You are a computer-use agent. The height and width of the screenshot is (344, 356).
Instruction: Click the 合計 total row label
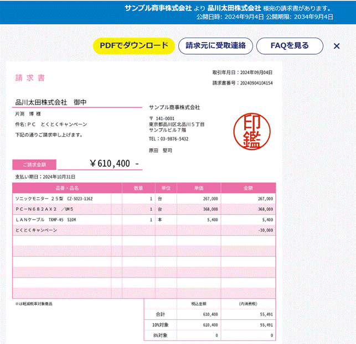tap(161, 314)
